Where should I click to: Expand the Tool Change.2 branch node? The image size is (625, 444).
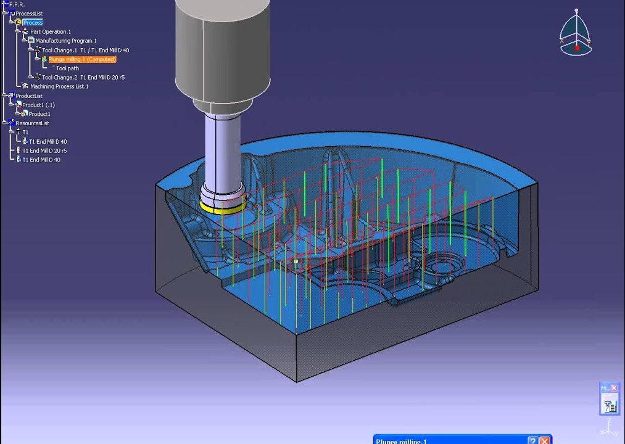pyautogui.click(x=30, y=77)
